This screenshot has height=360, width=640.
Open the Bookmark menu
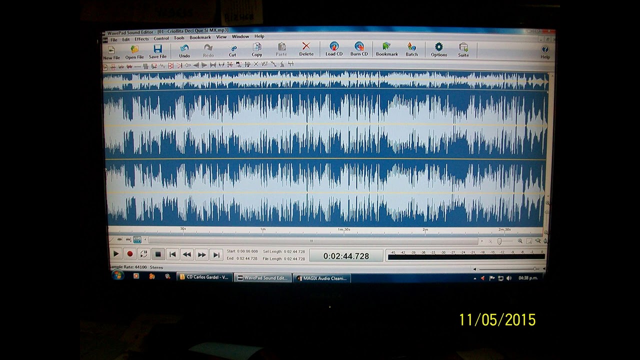coord(200,37)
